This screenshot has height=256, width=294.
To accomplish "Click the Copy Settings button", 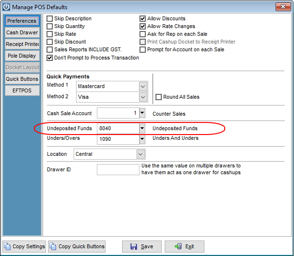I will 24,246.
